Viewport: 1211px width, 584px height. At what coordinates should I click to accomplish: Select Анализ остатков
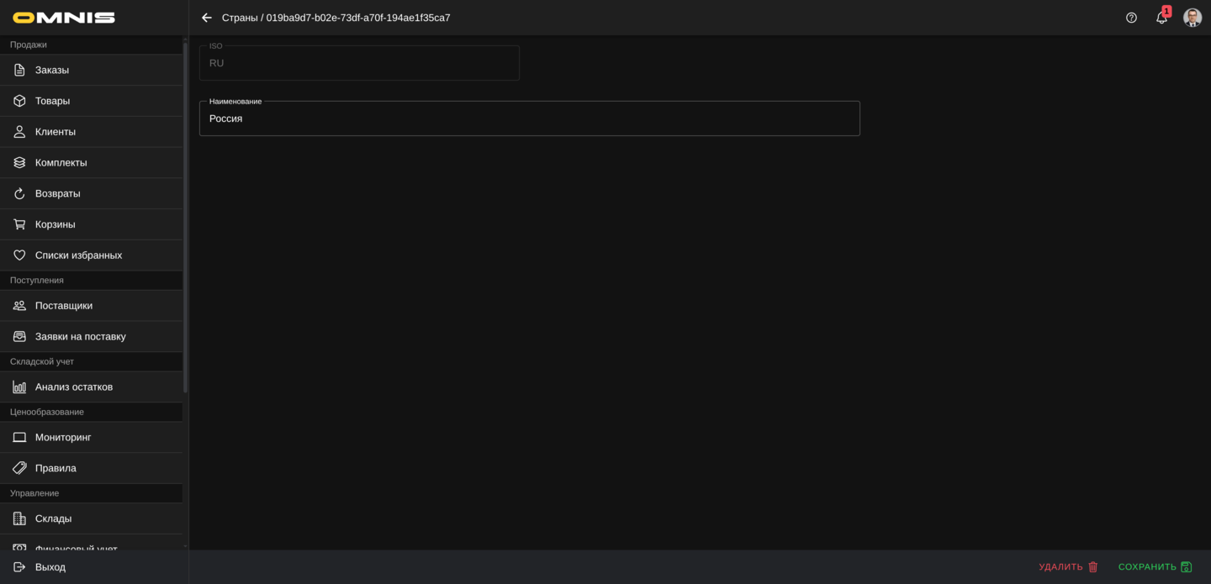tap(74, 387)
